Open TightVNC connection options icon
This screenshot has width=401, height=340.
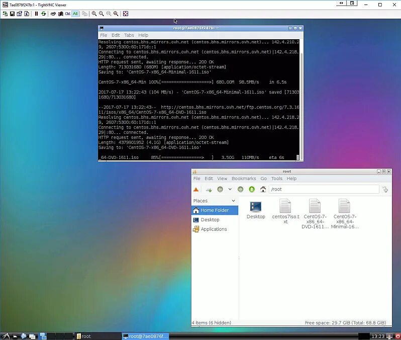pos(19,14)
